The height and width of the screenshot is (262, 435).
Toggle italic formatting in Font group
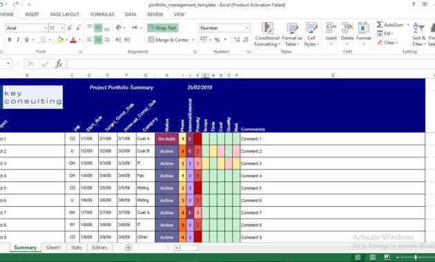(18, 40)
